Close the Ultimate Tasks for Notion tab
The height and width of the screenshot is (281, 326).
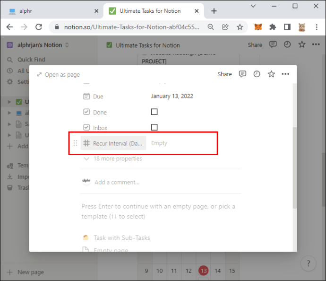pyautogui.click(x=197, y=11)
